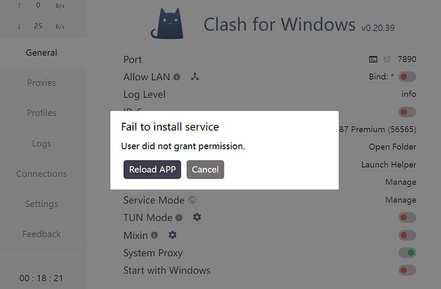Viewport: 441px width, 289px height.
Task: Edit the port number 7890
Action: click(x=406, y=59)
